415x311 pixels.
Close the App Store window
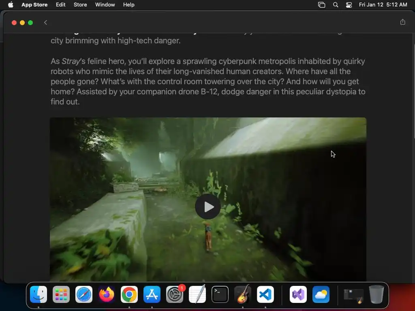tap(14, 23)
